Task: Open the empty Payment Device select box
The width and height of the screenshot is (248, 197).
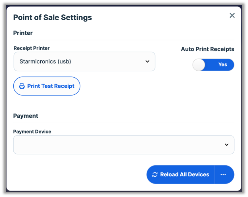Action: click(118, 145)
